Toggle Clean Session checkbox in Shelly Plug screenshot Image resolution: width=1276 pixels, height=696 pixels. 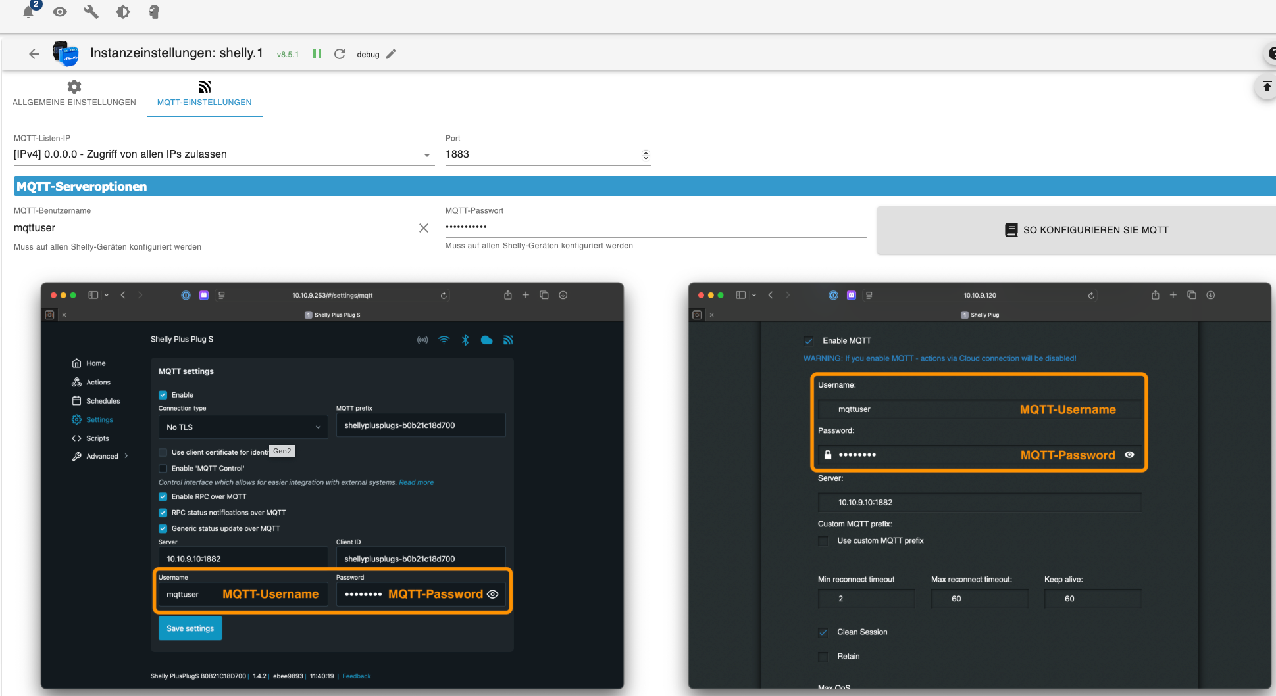(823, 632)
